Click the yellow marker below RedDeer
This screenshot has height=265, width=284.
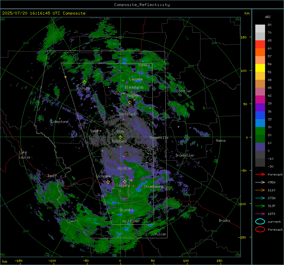[130, 102]
